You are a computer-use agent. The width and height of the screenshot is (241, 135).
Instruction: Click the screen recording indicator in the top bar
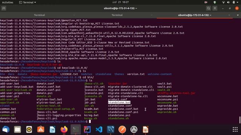(206, 2)
